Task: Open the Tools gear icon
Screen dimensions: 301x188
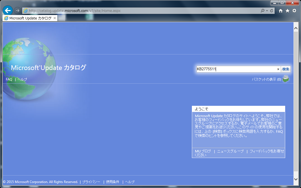Action: (x=294, y=11)
